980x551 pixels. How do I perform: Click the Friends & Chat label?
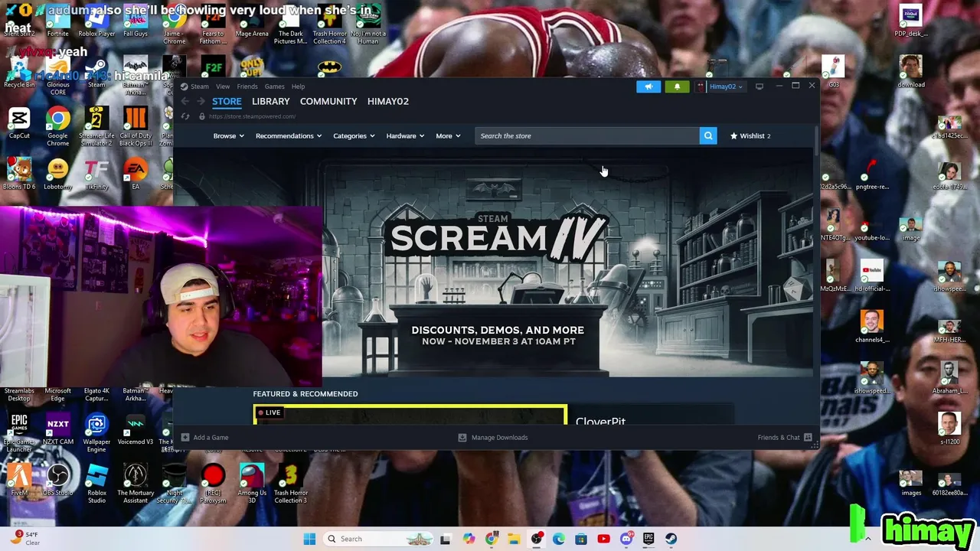[x=779, y=437]
